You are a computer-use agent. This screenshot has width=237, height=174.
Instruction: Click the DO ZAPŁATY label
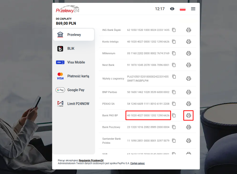(64, 19)
